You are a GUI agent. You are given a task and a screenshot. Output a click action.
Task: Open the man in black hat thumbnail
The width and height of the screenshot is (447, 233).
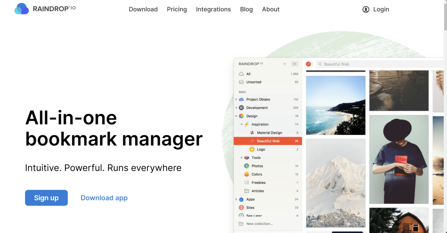[399, 159]
